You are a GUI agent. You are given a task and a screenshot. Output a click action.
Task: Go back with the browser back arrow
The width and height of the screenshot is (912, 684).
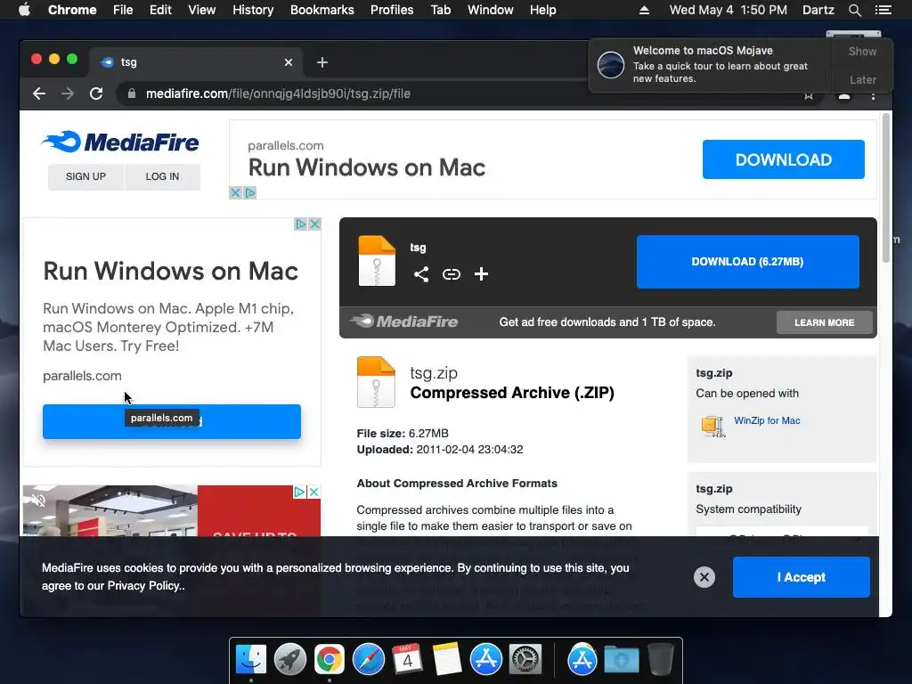(39, 94)
